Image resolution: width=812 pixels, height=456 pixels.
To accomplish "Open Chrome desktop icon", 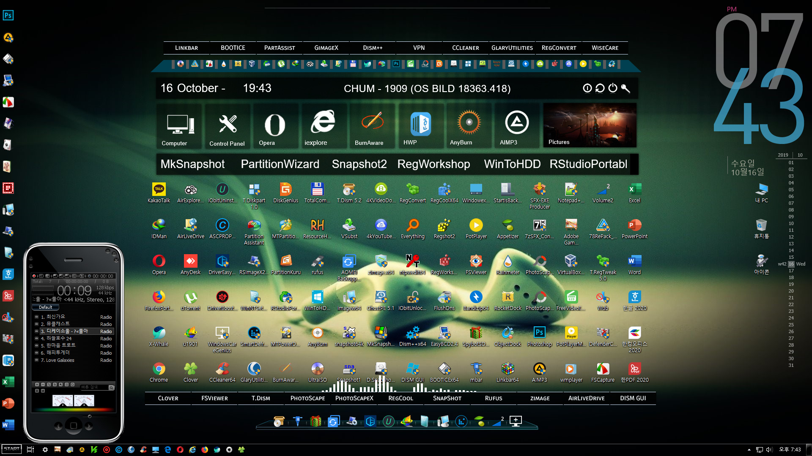I will (159, 372).
